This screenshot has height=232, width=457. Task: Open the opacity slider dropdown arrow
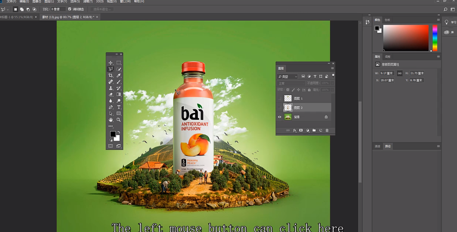point(332,83)
